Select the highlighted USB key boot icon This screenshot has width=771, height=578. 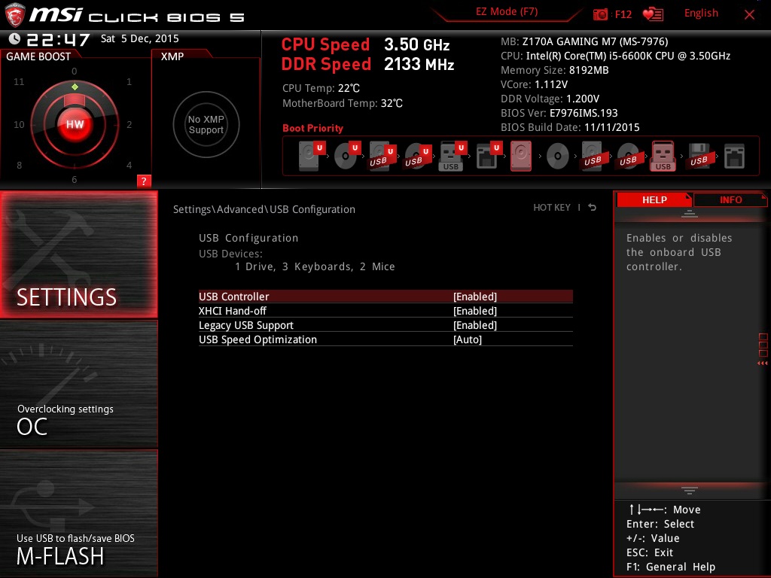[x=663, y=157]
